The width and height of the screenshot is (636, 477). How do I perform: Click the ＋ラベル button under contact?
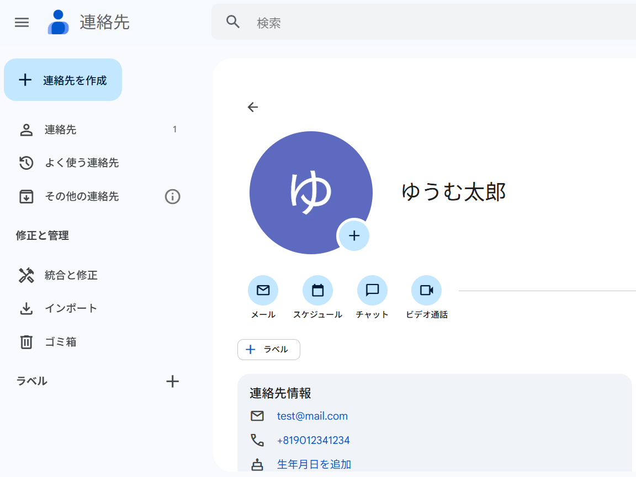pyautogui.click(x=269, y=350)
